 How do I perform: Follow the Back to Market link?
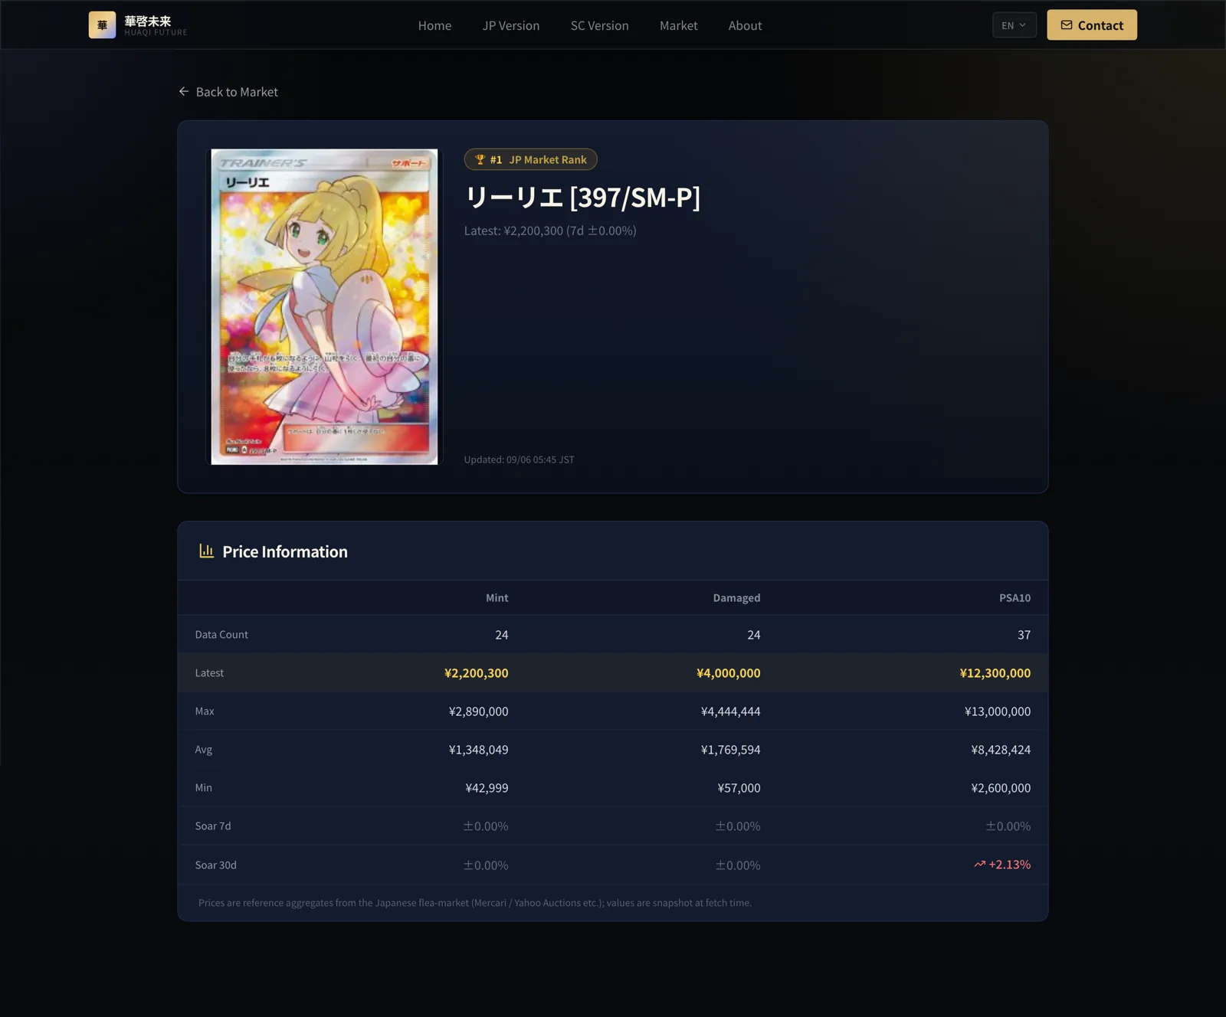[228, 92]
